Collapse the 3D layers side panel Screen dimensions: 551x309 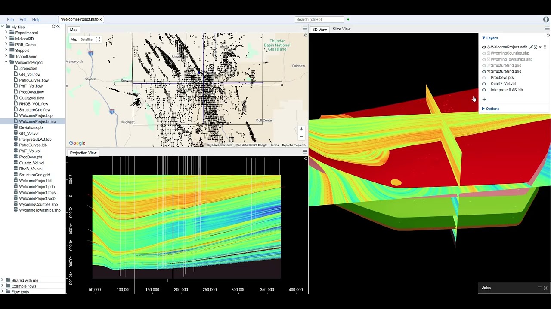[x=548, y=35]
